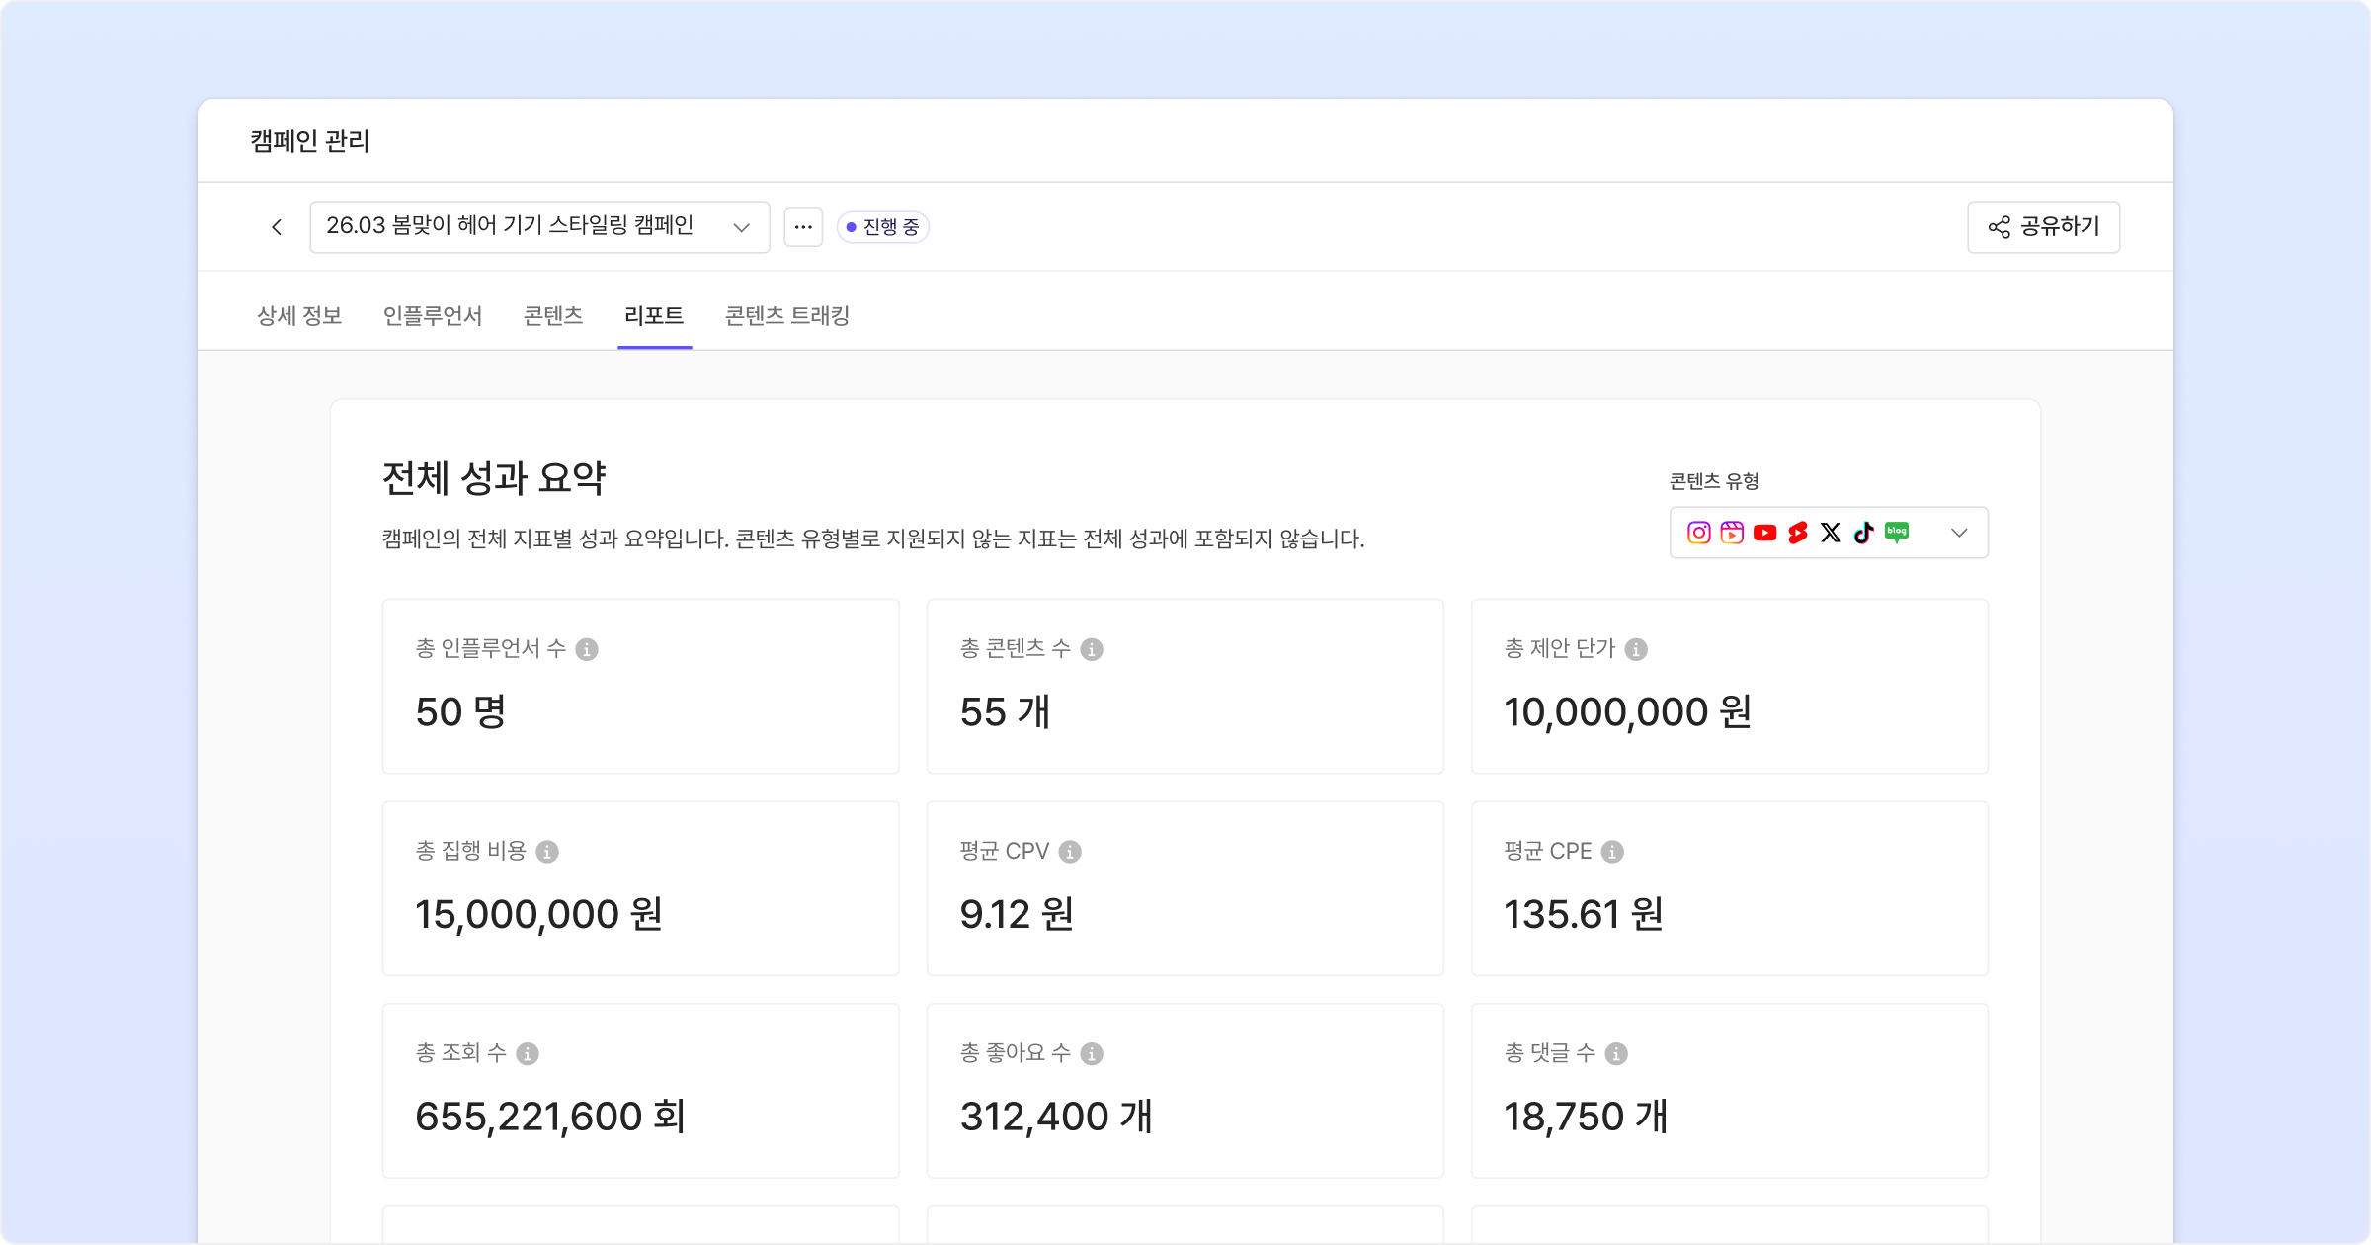2371x1245 pixels.
Task: Show info for 총 댓글 수
Action: click(1616, 1054)
